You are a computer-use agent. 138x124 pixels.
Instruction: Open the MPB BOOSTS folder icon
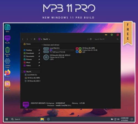click(7, 86)
